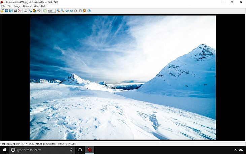Screen dimensions: 246x154
Task: Delete the file with the red X
Action: (x=20, y=11)
